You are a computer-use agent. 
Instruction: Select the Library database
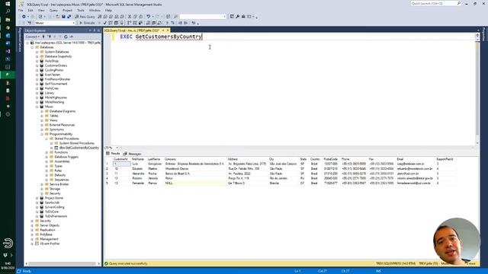click(x=50, y=93)
